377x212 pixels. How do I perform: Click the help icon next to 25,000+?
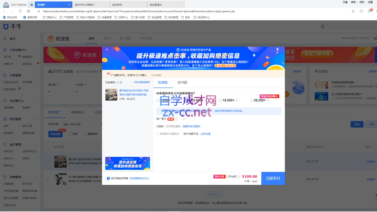(268, 100)
